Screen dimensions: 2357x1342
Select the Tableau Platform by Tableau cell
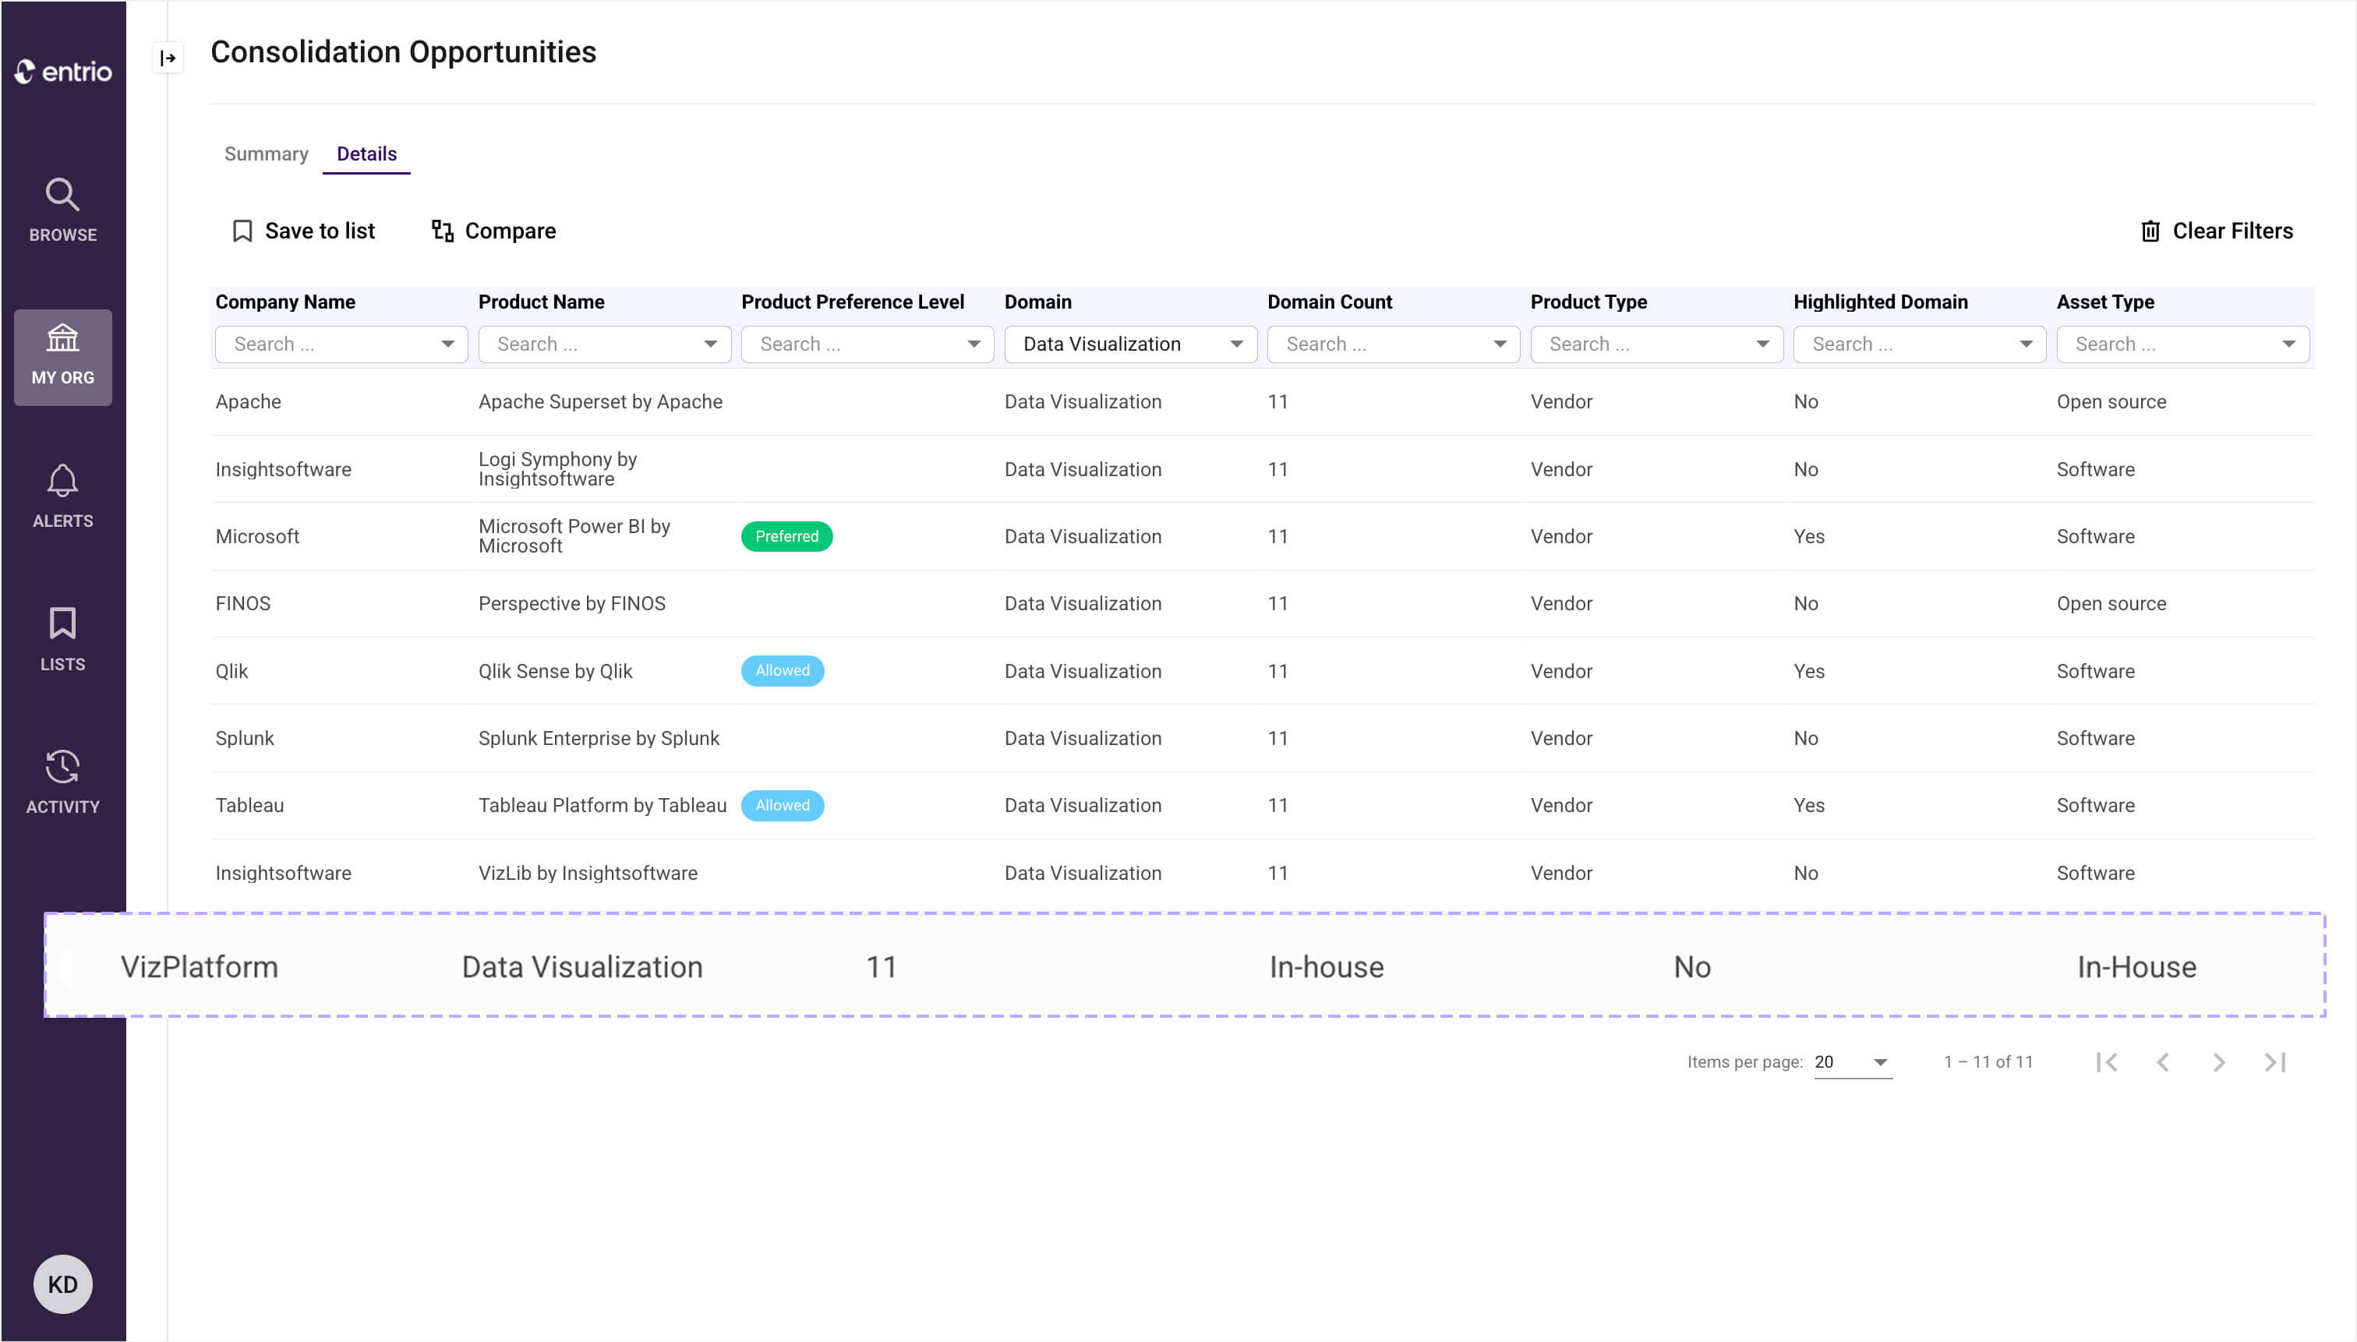(602, 806)
